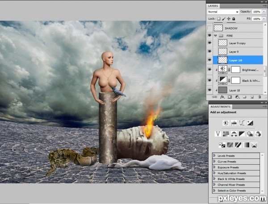Hide Layer 18

click(209, 90)
